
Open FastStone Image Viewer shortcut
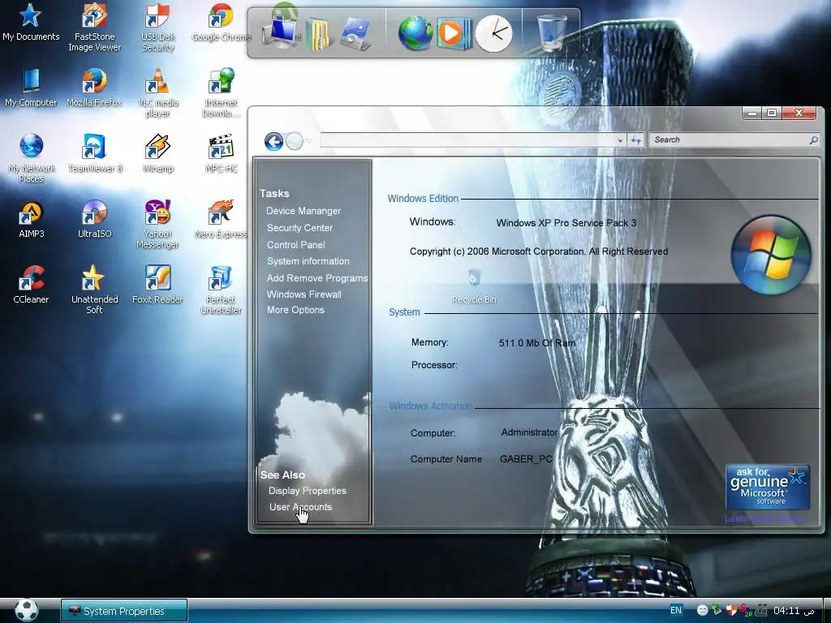94,27
